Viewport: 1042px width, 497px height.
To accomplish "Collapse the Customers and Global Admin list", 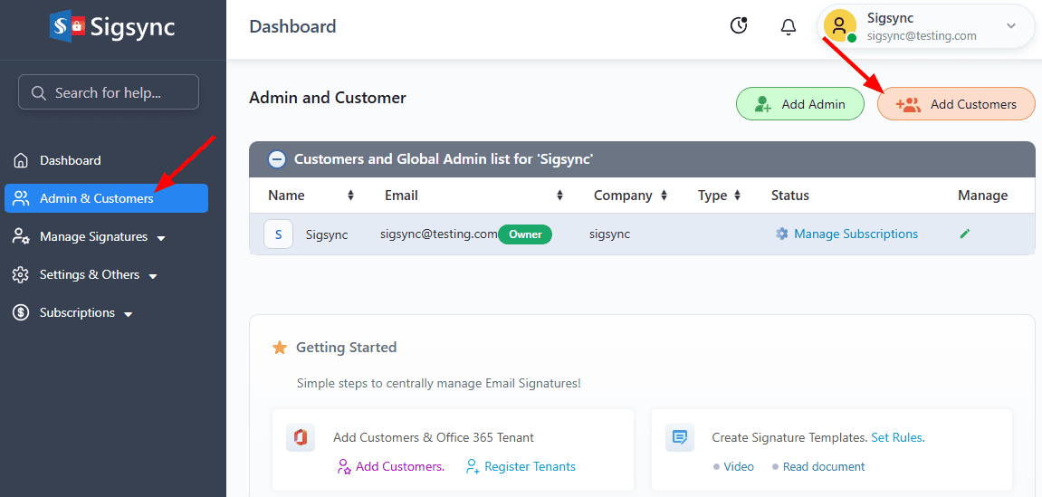I will pyautogui.click(x=277, y=159).
